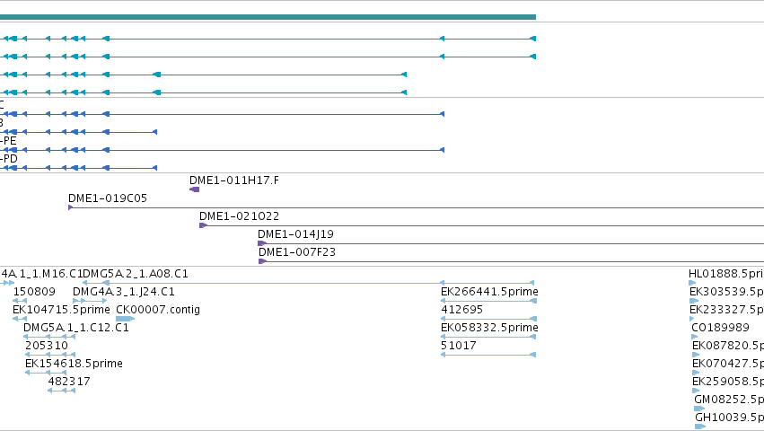The height and width of the screenshot is (431, 764).
Task: Select the DMG5A.2_1.A08.C1 label
Action: pos(136,274)
